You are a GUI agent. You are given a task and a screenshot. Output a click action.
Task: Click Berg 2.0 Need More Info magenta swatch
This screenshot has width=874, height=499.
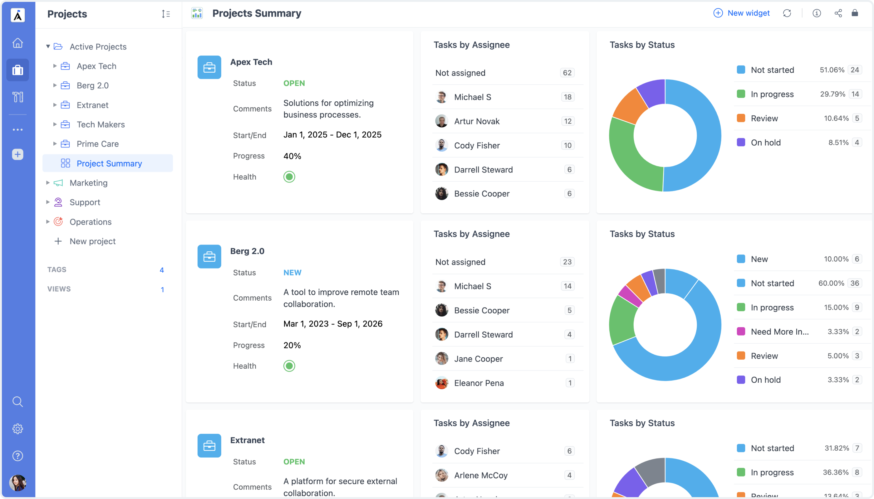[x=741, y=332]
